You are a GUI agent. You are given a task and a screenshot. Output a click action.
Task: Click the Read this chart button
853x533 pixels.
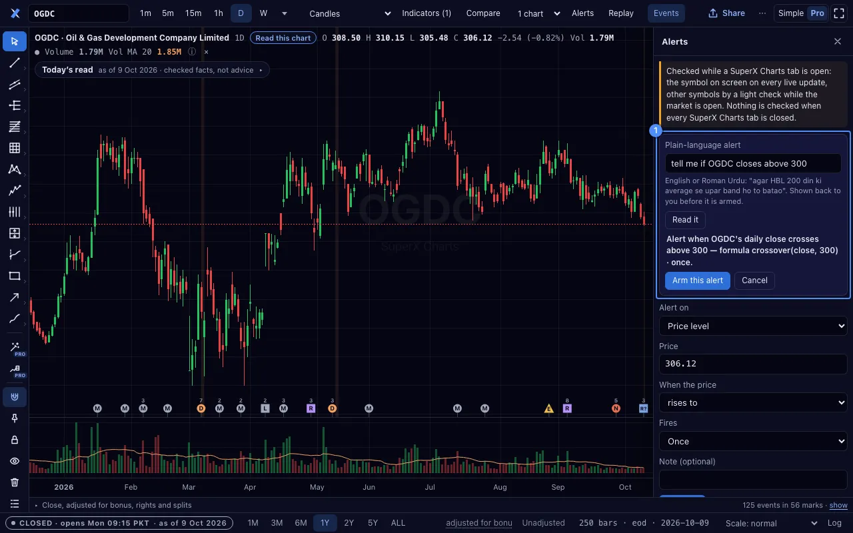(x=283, y=38)
